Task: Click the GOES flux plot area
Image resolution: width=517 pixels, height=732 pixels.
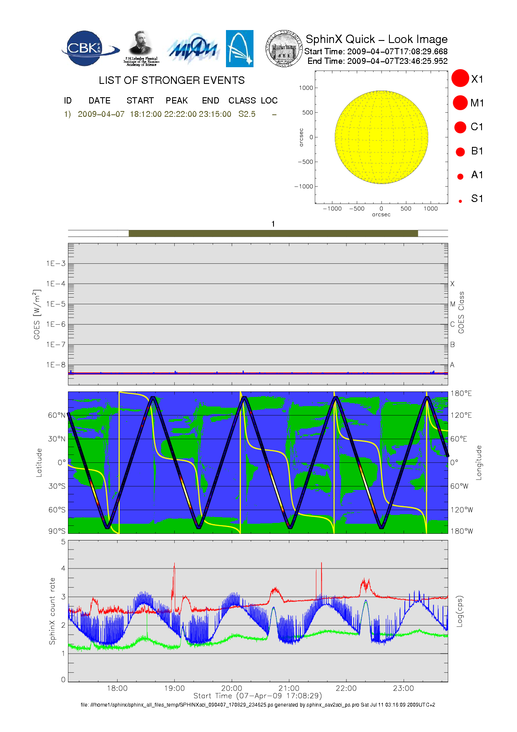Action: [x=258, y=314]
